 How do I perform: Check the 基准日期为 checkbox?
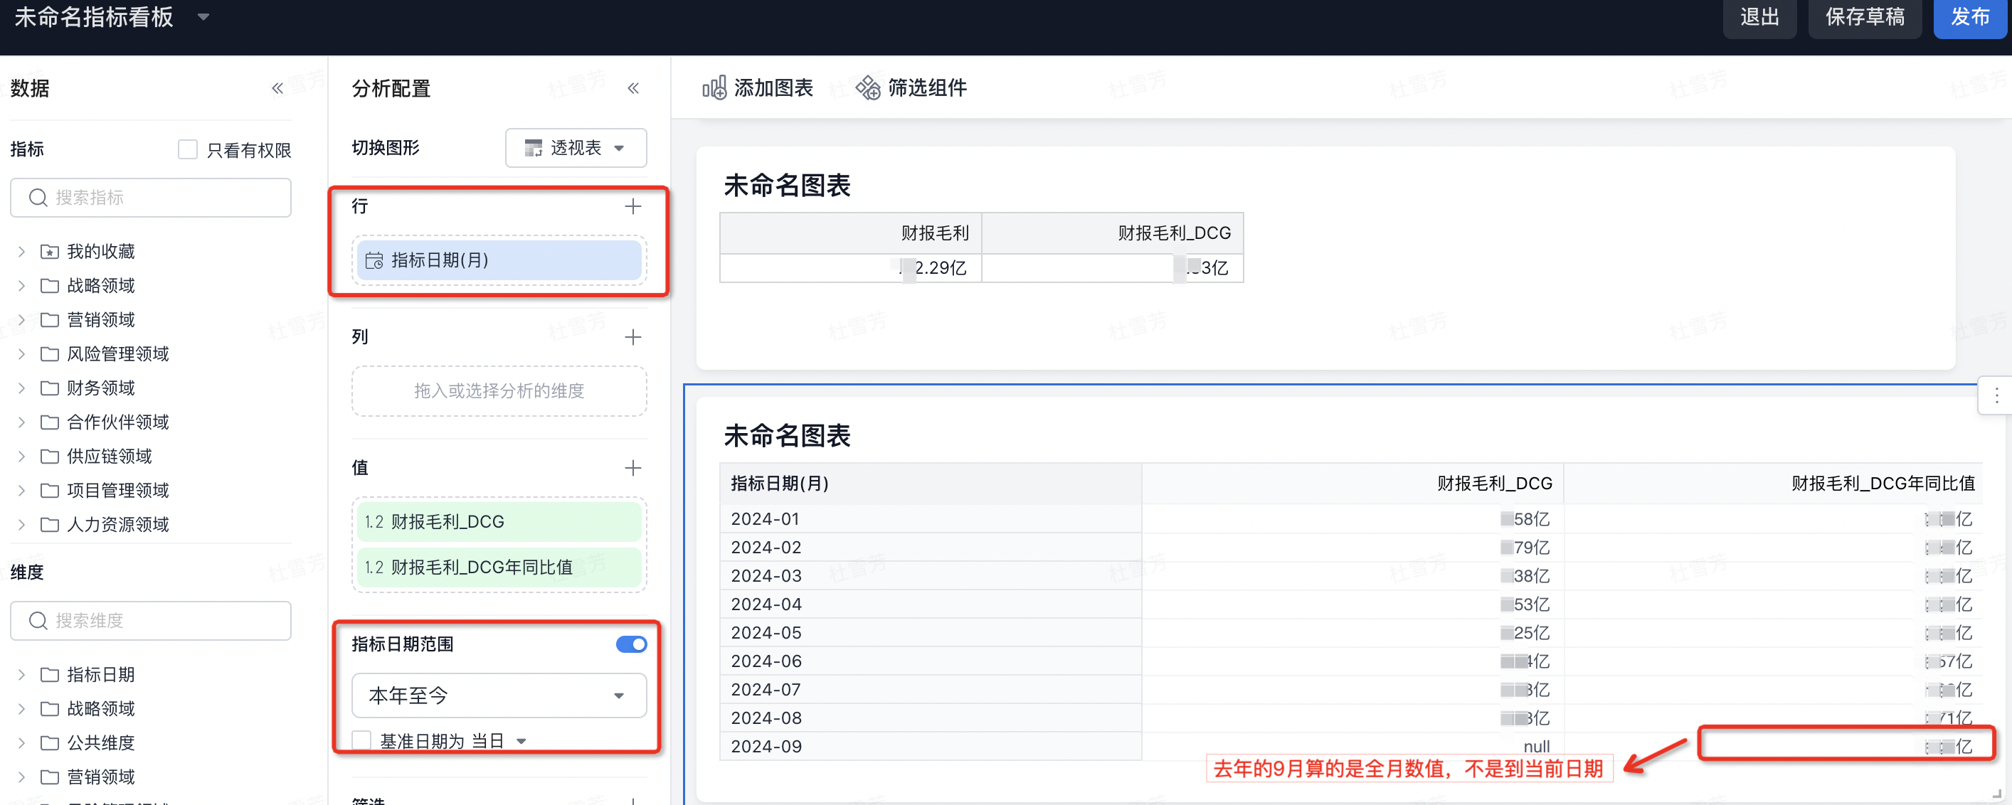pyautogui.click(x=361, y=740)
